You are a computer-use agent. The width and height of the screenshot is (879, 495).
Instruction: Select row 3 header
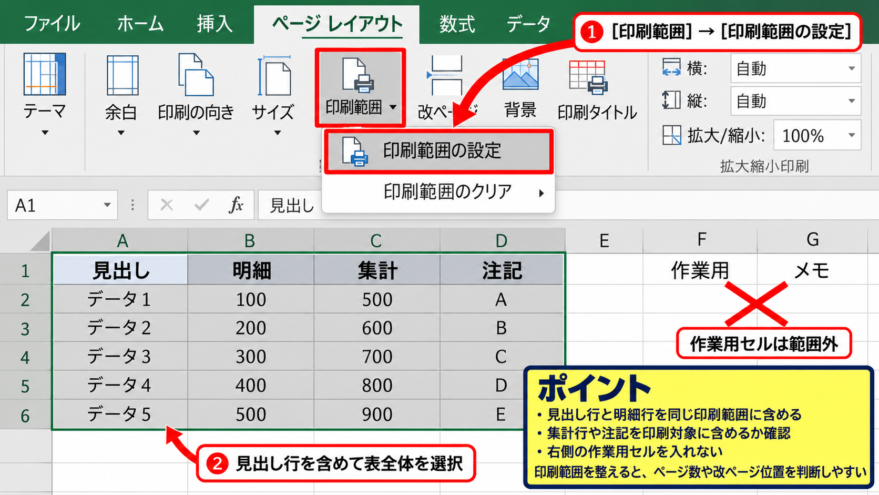pyautogui.click(x=25, y=328)
